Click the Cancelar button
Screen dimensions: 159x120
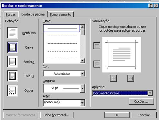[144, 115]
